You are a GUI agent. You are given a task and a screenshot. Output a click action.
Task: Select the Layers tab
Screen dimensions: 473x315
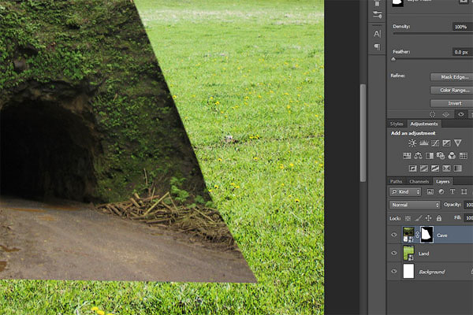coord(442,181)
